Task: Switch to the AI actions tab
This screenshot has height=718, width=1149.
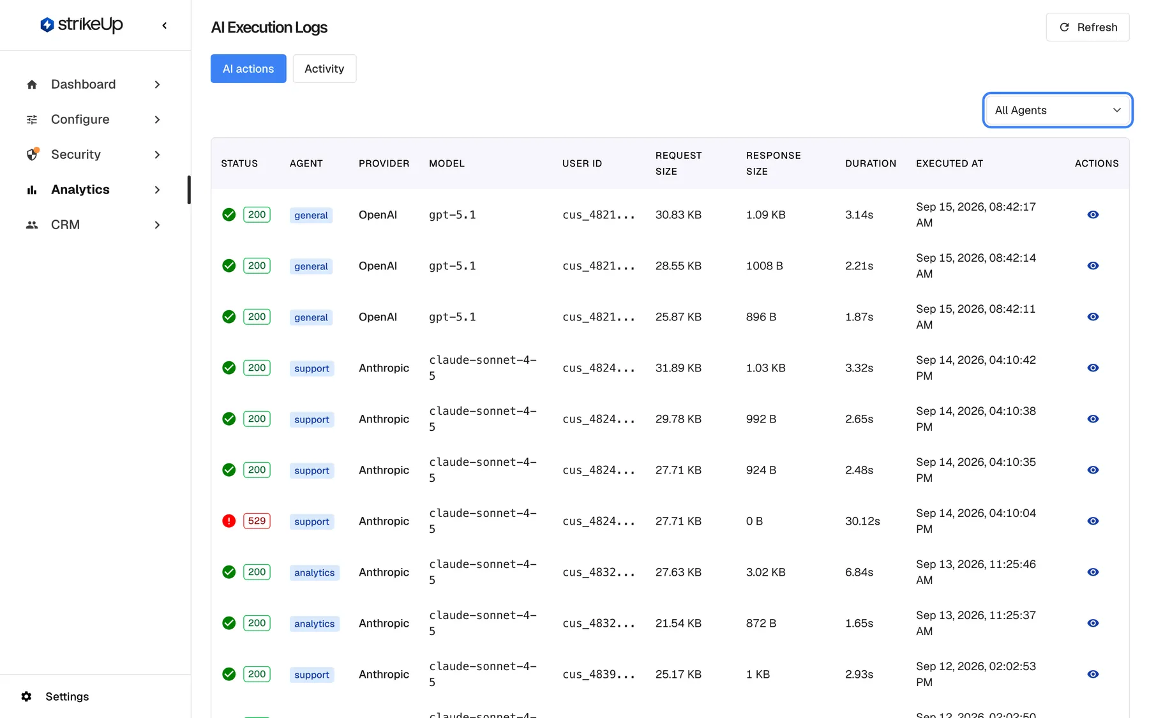Action: pos(248,68)
